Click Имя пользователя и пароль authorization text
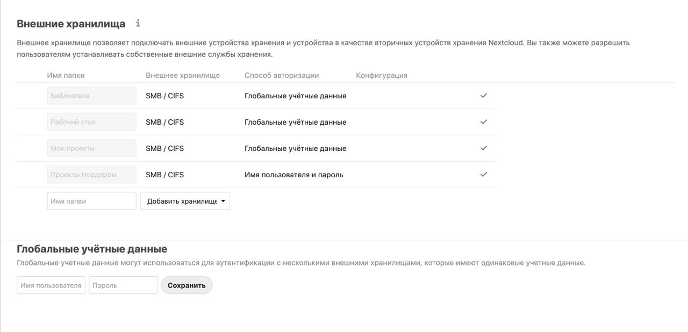The width and height of the screenshot is (688, 332). pos(294,175)
